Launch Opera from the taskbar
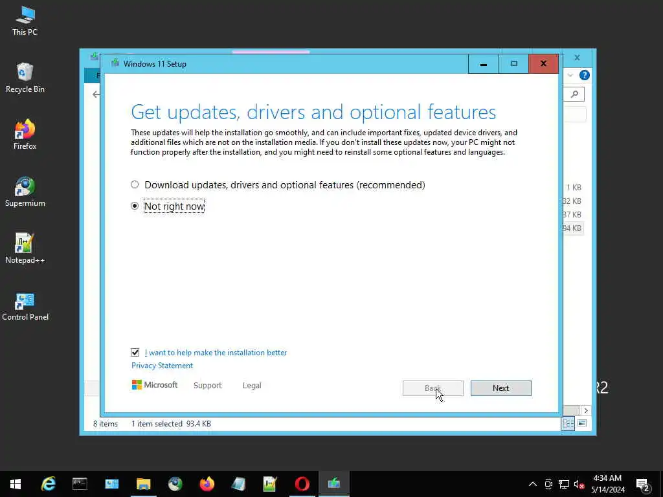Screen dimensions: 663x497 (x=302, y=484)
